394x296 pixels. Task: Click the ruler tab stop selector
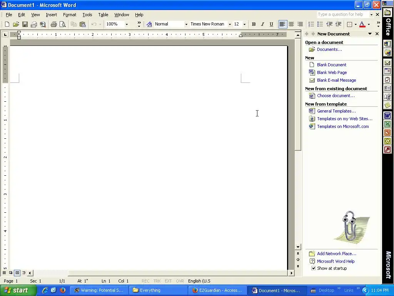click(5, 34)
